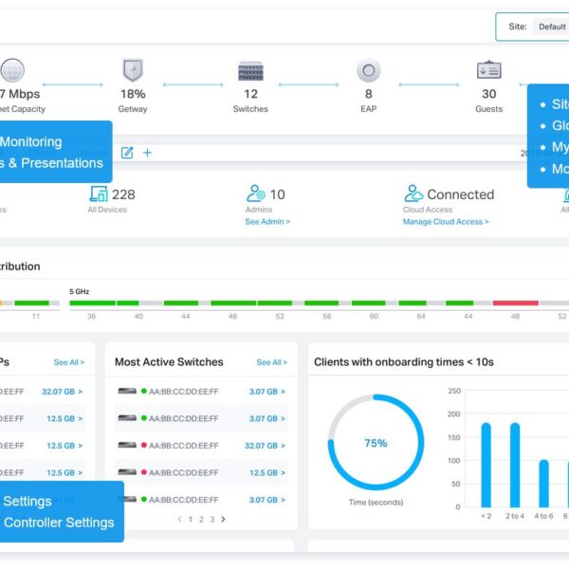Click the '< 2' seconds bar
Image resolution: width=569 pixels, height=569 pixels.
click(486, 465)
